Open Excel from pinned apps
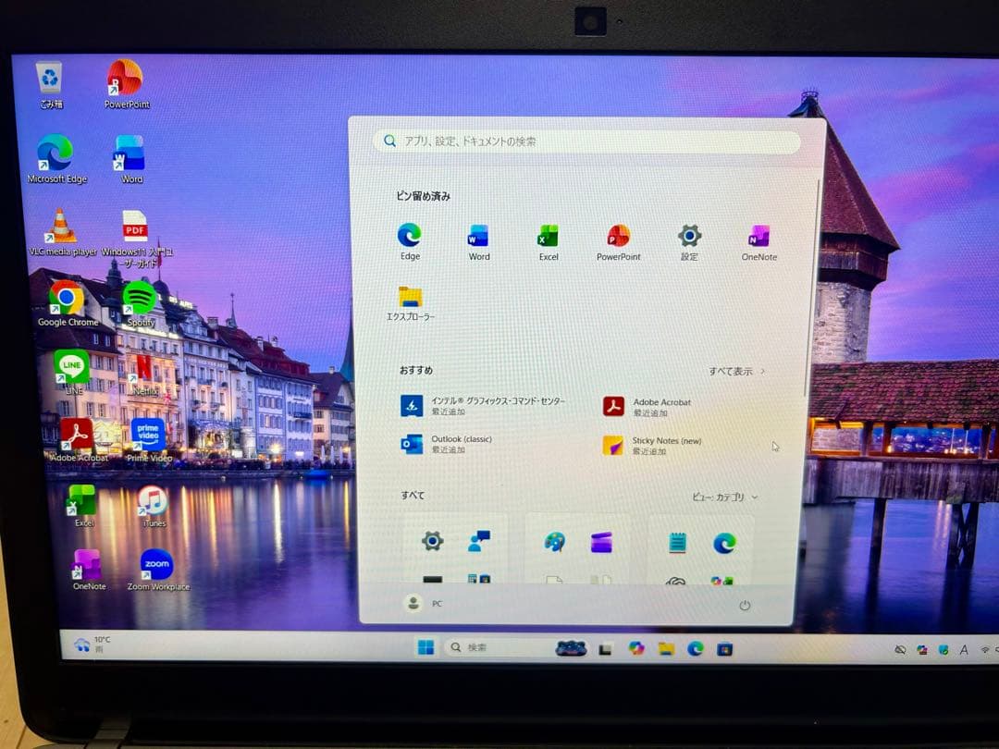The height and width of the screenshot is (749, 999). point(548,242)
